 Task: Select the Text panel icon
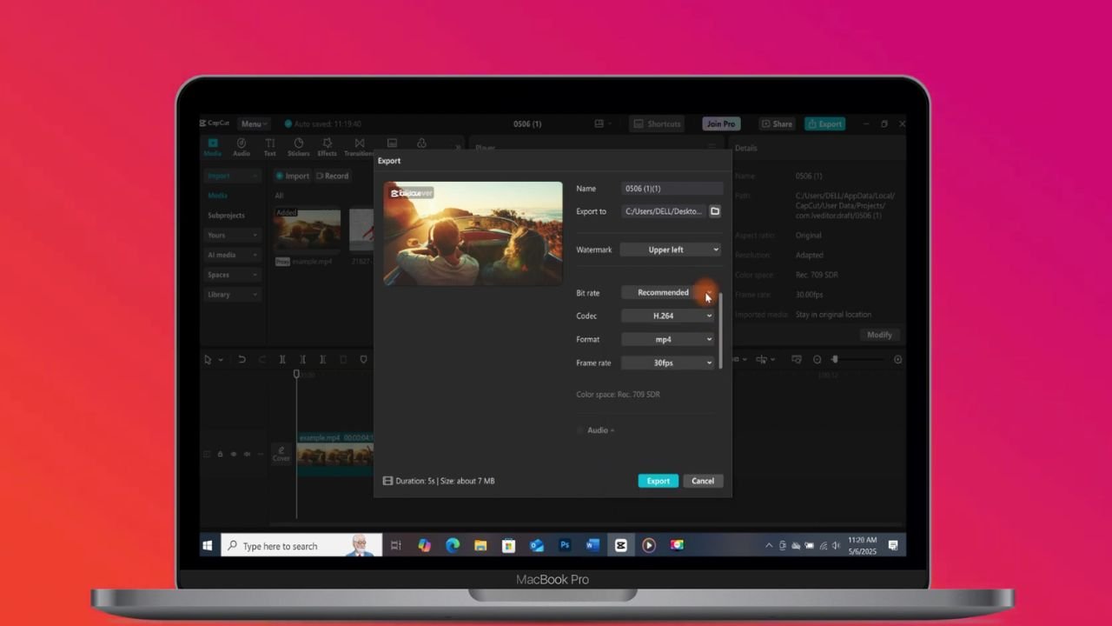(x=269, y=146)
